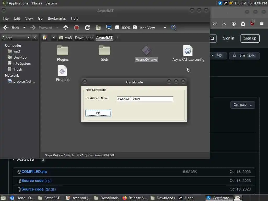This screenshot has width=268, height=201.
Task: Switch to scan.xml taskbar window
Action: point(79,198)
